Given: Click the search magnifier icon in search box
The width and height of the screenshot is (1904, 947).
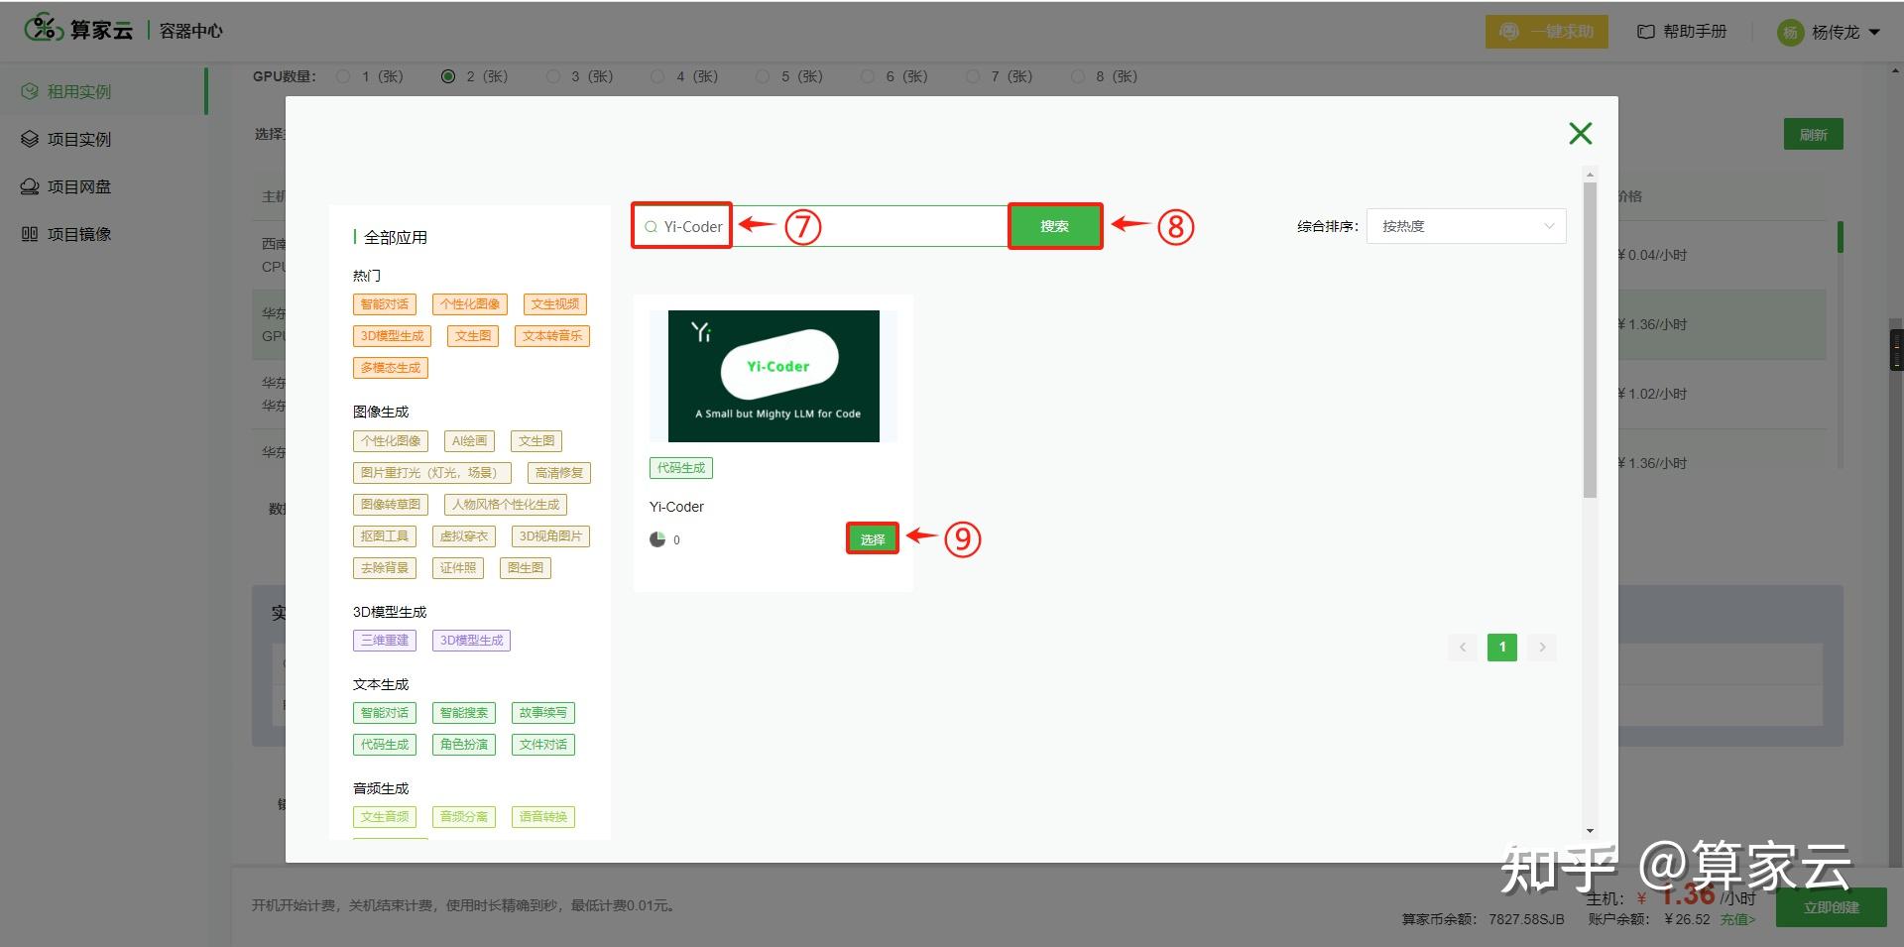Looking at the screenshot, I should tap(651, 227).
